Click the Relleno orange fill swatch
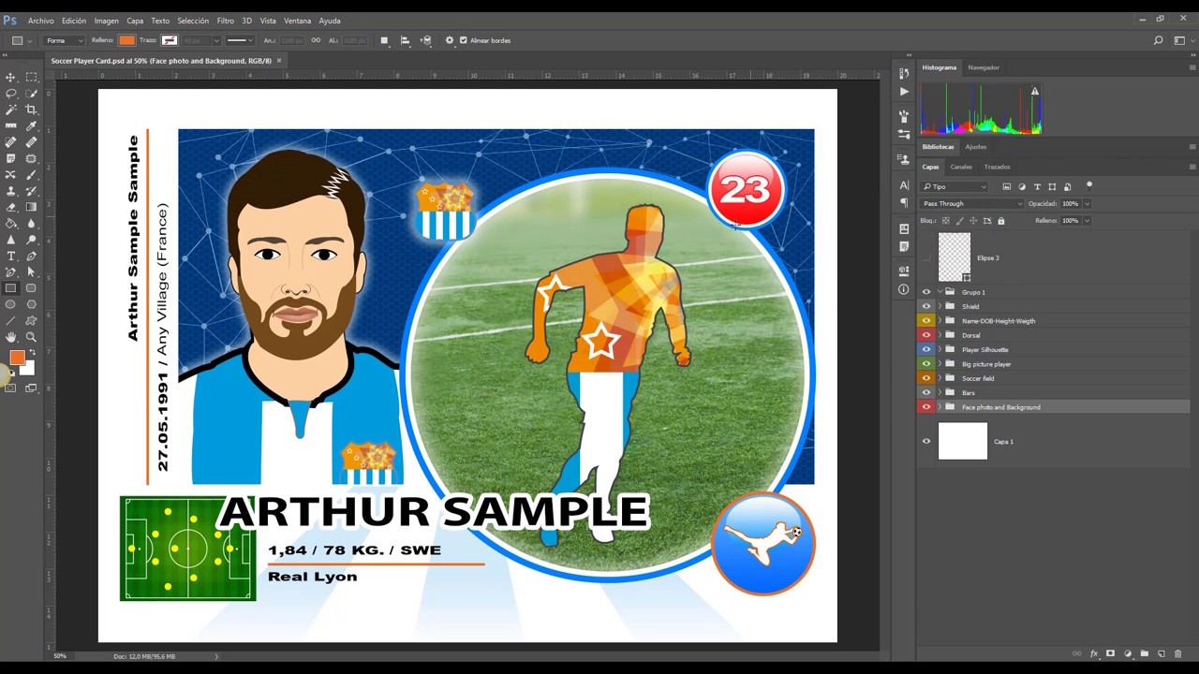Image resolution: width=1199 pixels, height=674 pixels. coord(126,40)
